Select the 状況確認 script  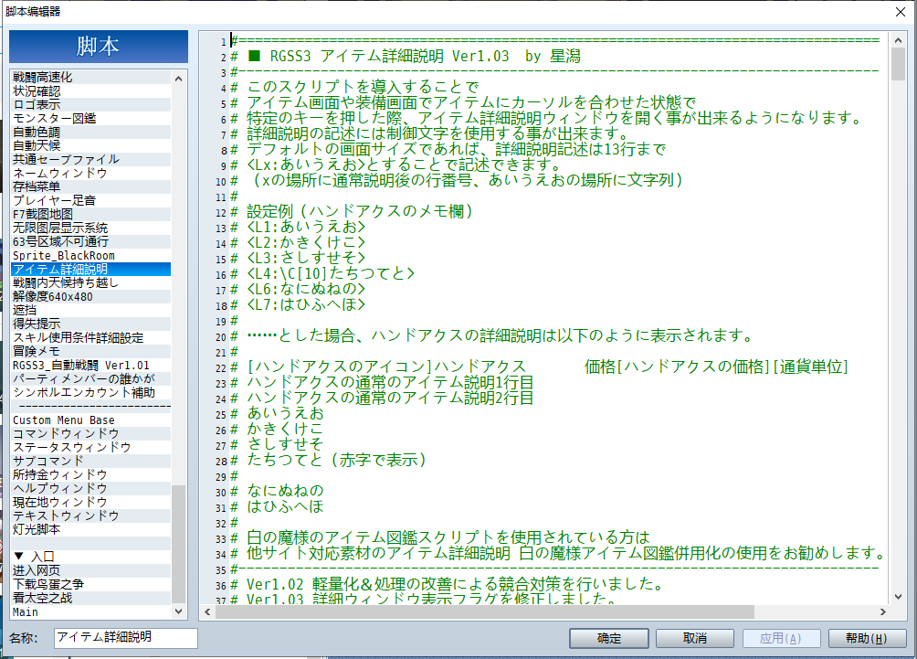[x=91, y=90]
